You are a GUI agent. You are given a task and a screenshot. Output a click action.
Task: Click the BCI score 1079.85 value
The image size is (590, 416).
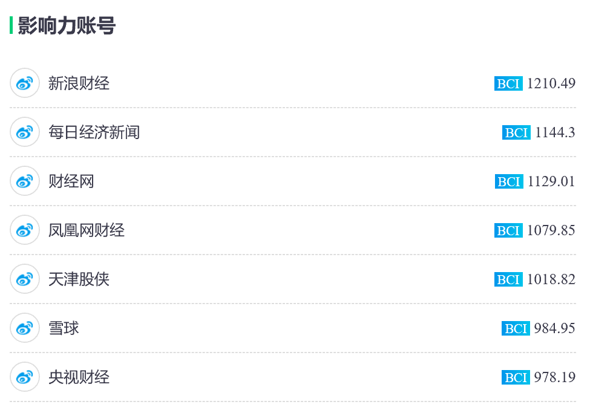[x=551, y=230]
